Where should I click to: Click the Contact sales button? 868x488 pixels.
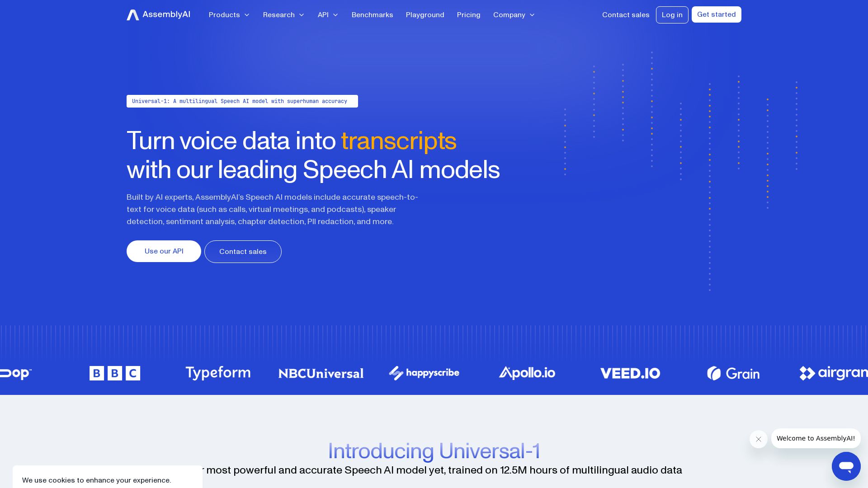(243, 251)
